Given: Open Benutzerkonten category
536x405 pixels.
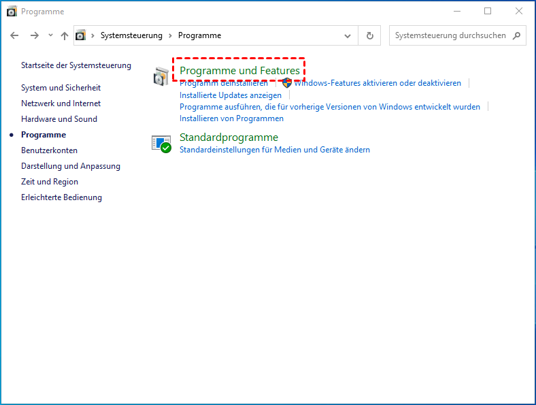Looking at the screenshot, I should tap(49, 150).
